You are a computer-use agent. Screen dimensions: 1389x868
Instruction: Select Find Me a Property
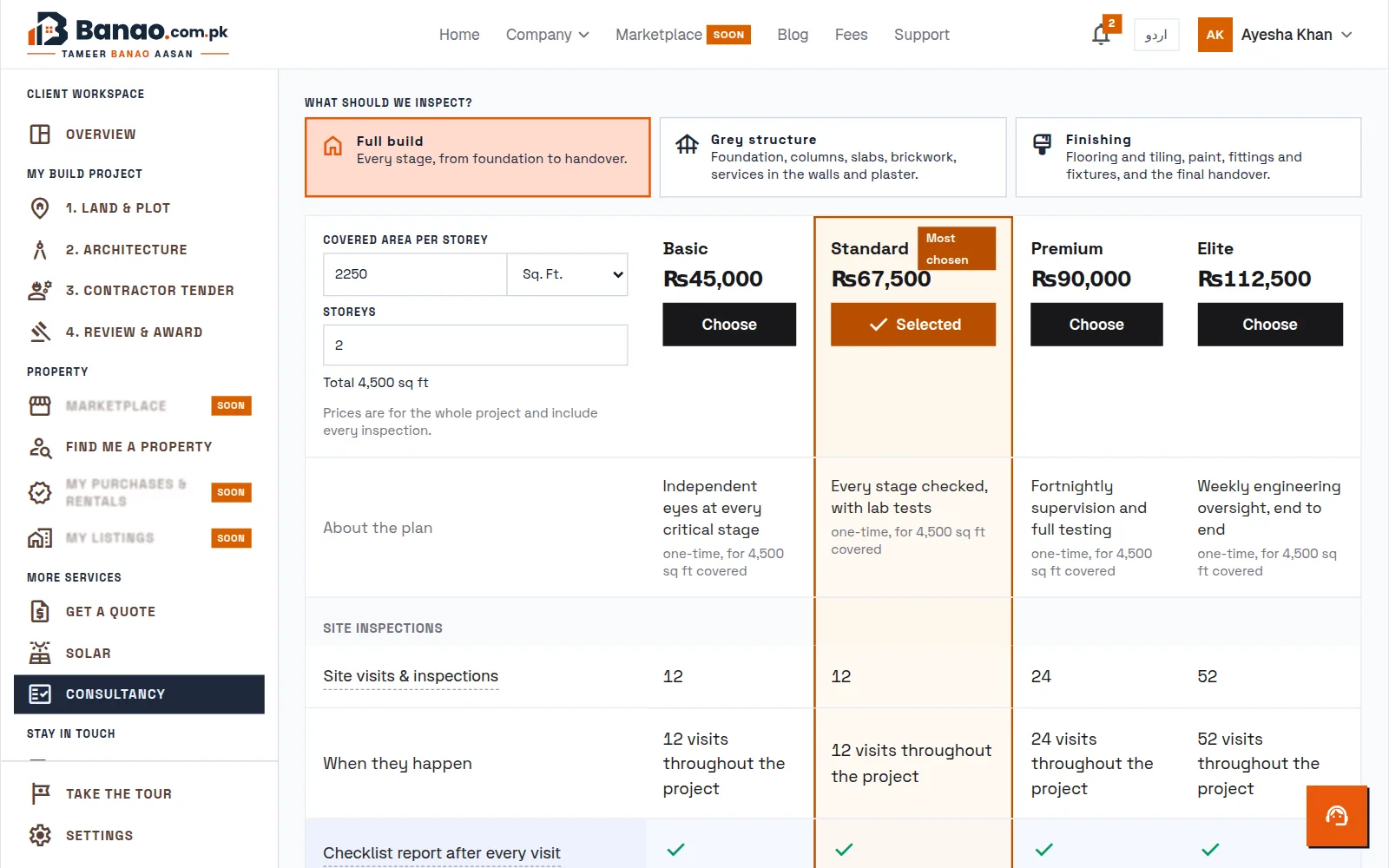click(x=139, y=447)
